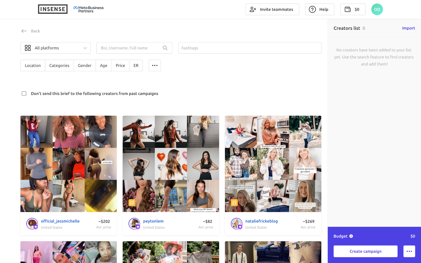Click the Meta Business Partners logo
This screenshot has height=263, width=421.
(88, 9)
